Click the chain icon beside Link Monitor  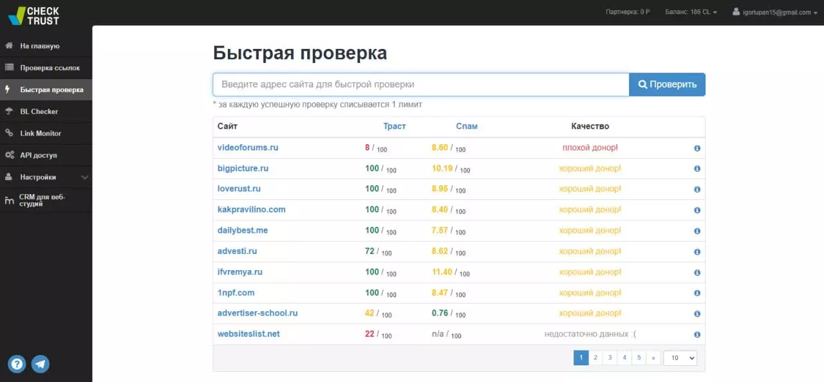click(x=9, y=133)
